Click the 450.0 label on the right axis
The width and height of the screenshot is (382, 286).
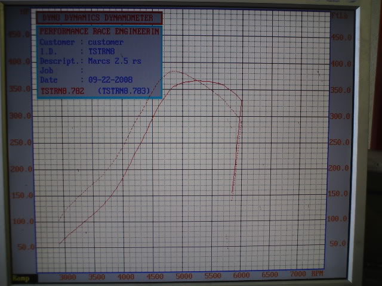click(341, 38)
